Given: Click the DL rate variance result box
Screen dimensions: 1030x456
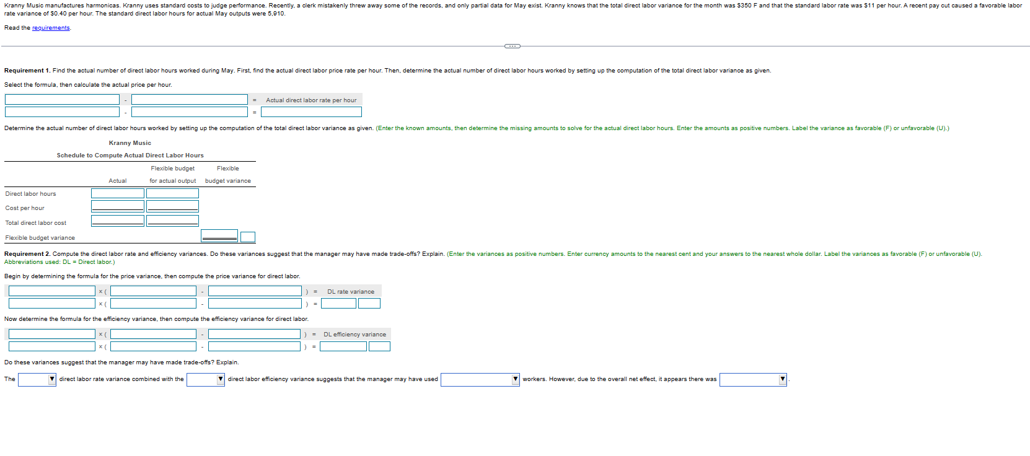Looking at the screenshot, I should pyautogui.click(x=338, y=304).
